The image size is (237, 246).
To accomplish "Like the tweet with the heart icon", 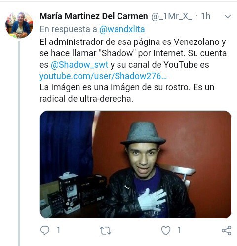I will click(x=166, y=230).
